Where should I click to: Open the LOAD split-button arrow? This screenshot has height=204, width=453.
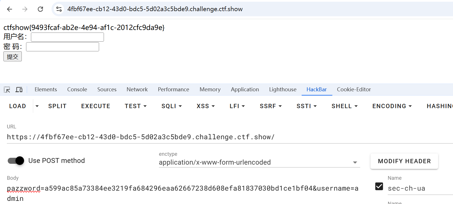(x=37, y=106)
